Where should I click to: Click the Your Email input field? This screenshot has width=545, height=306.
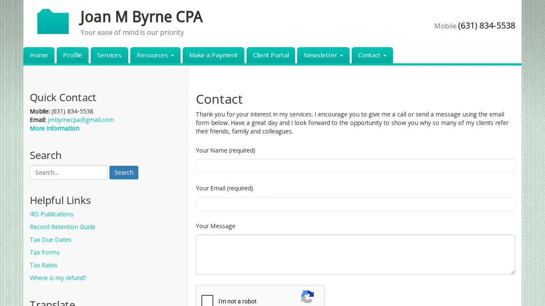click(356, 204)
